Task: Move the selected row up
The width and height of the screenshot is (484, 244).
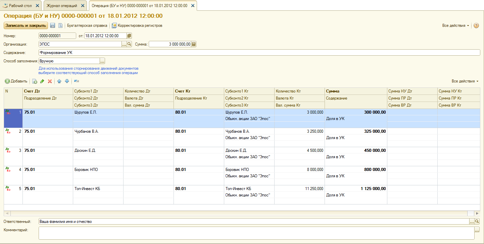Action: pyautogui.click(x=59, y=81)
